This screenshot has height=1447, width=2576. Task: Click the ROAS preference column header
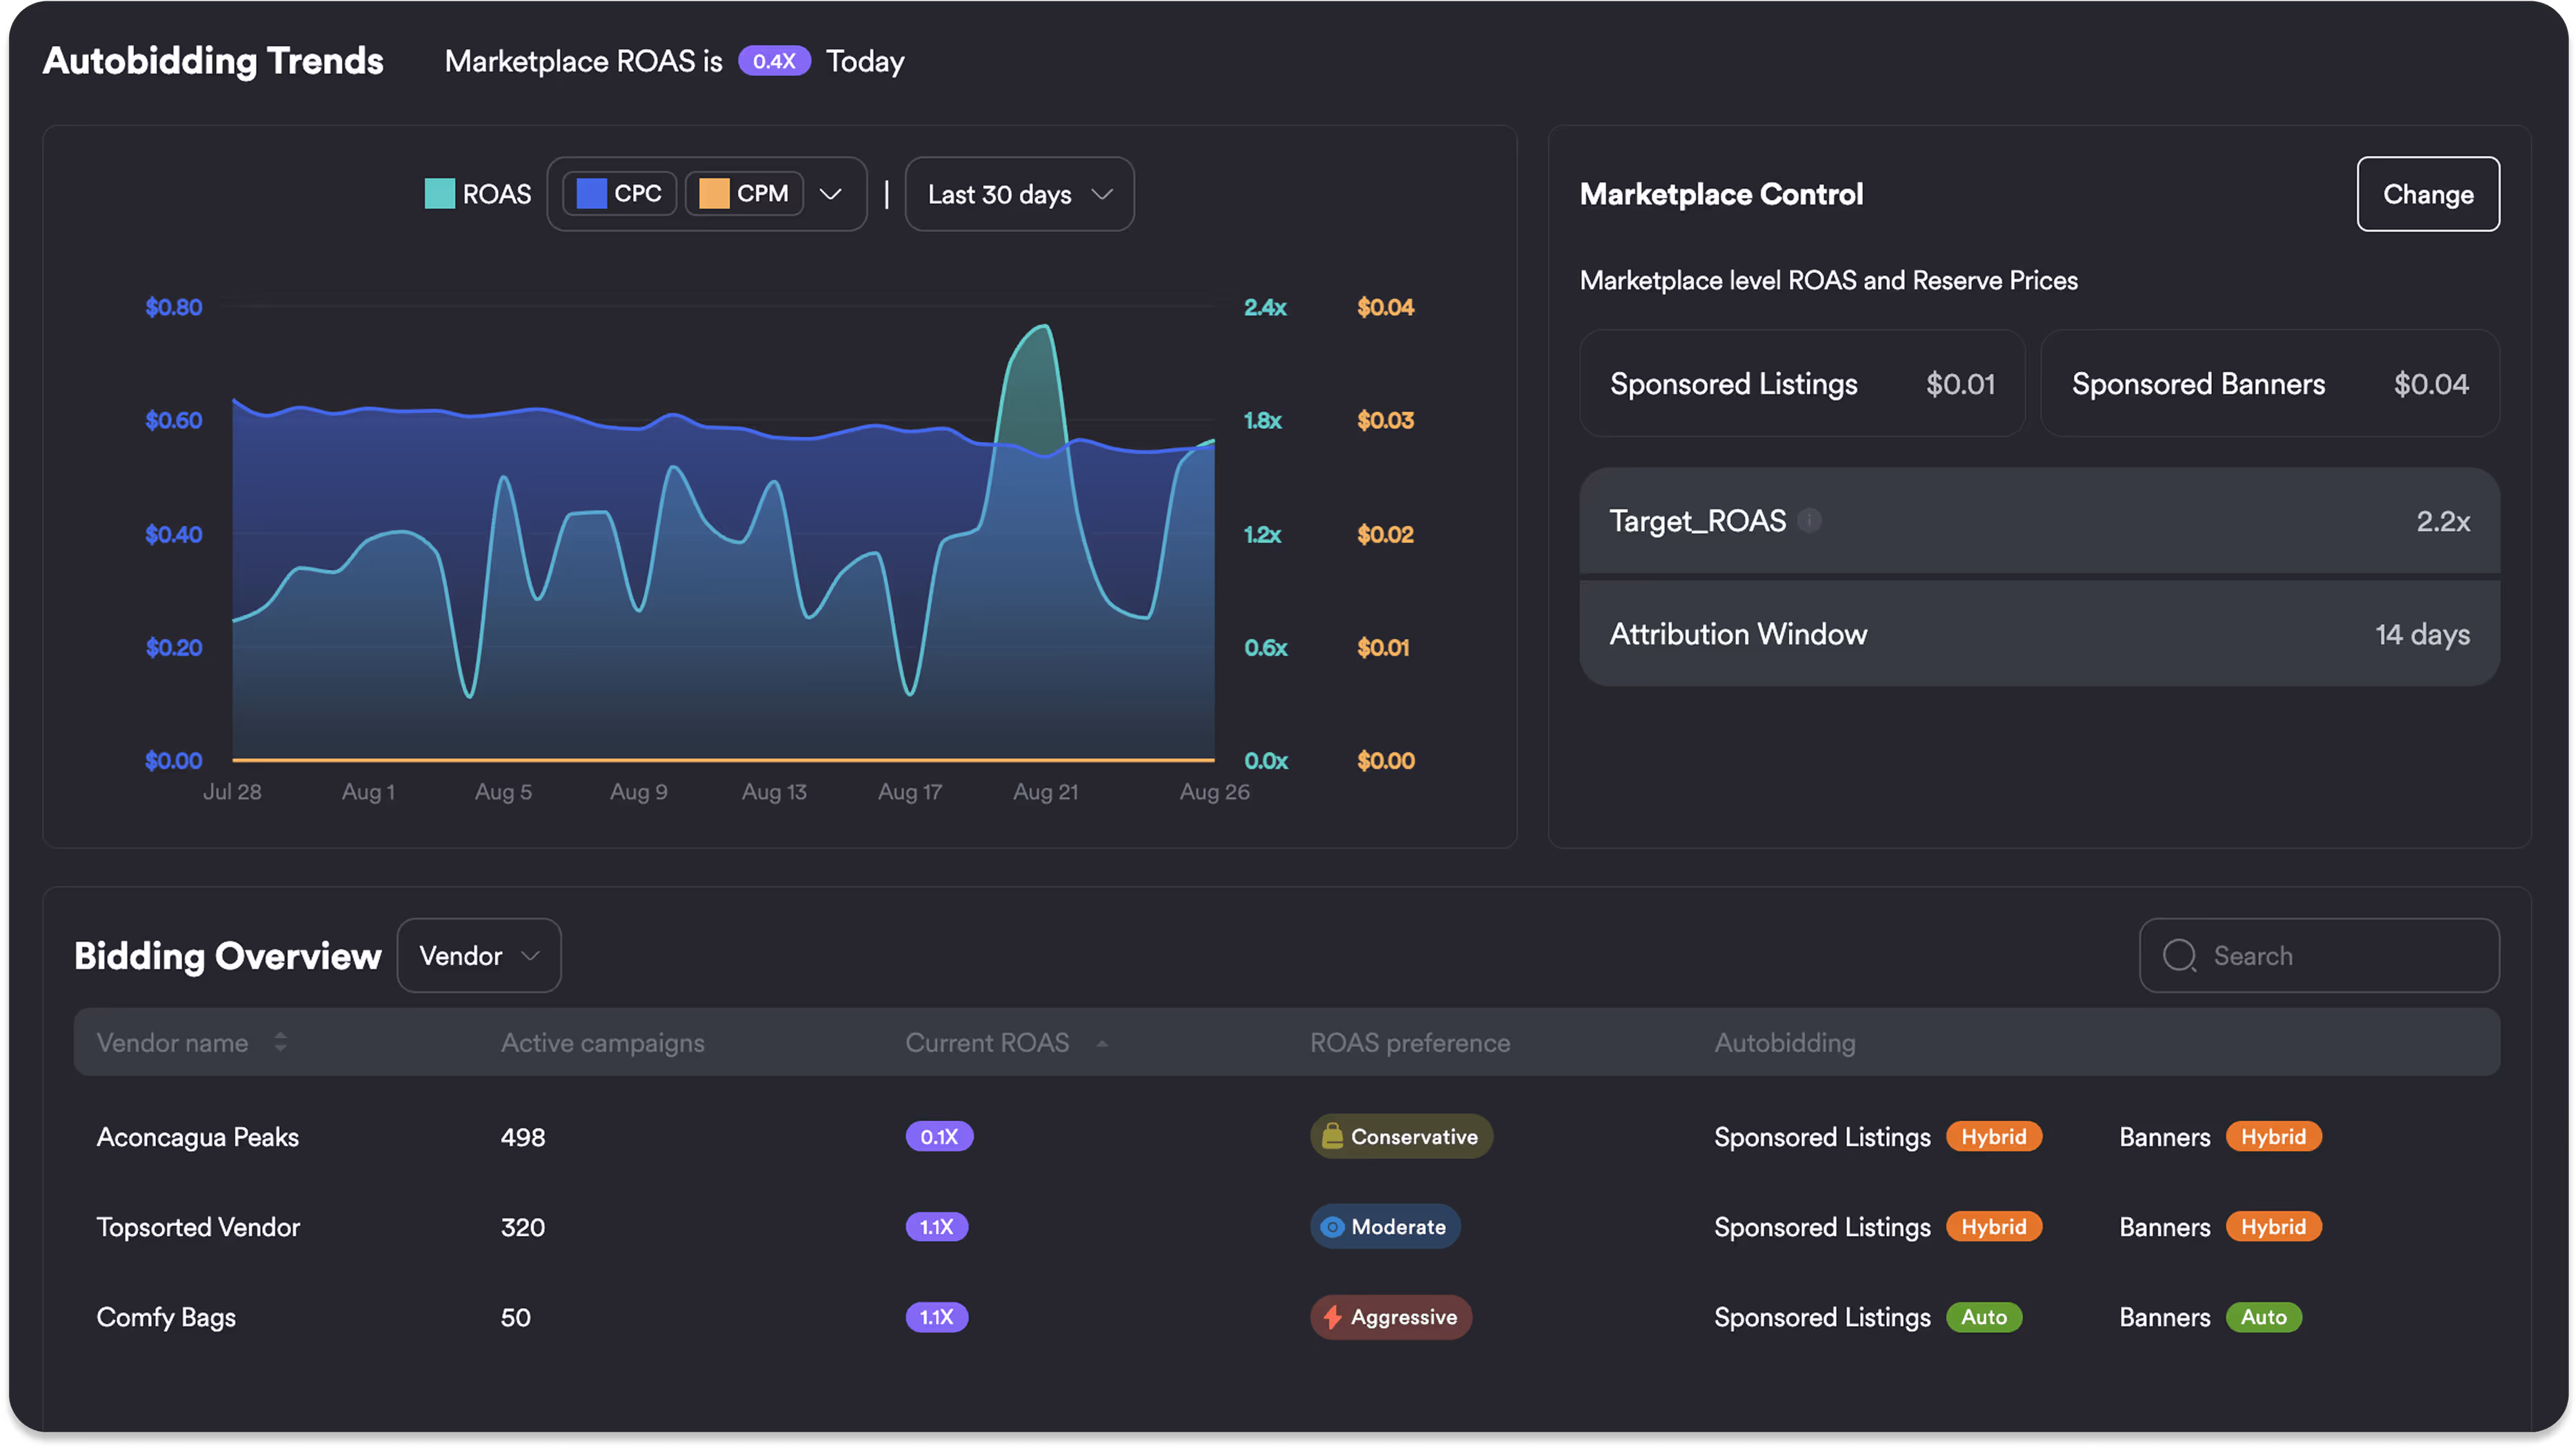click(1409, 1042)
